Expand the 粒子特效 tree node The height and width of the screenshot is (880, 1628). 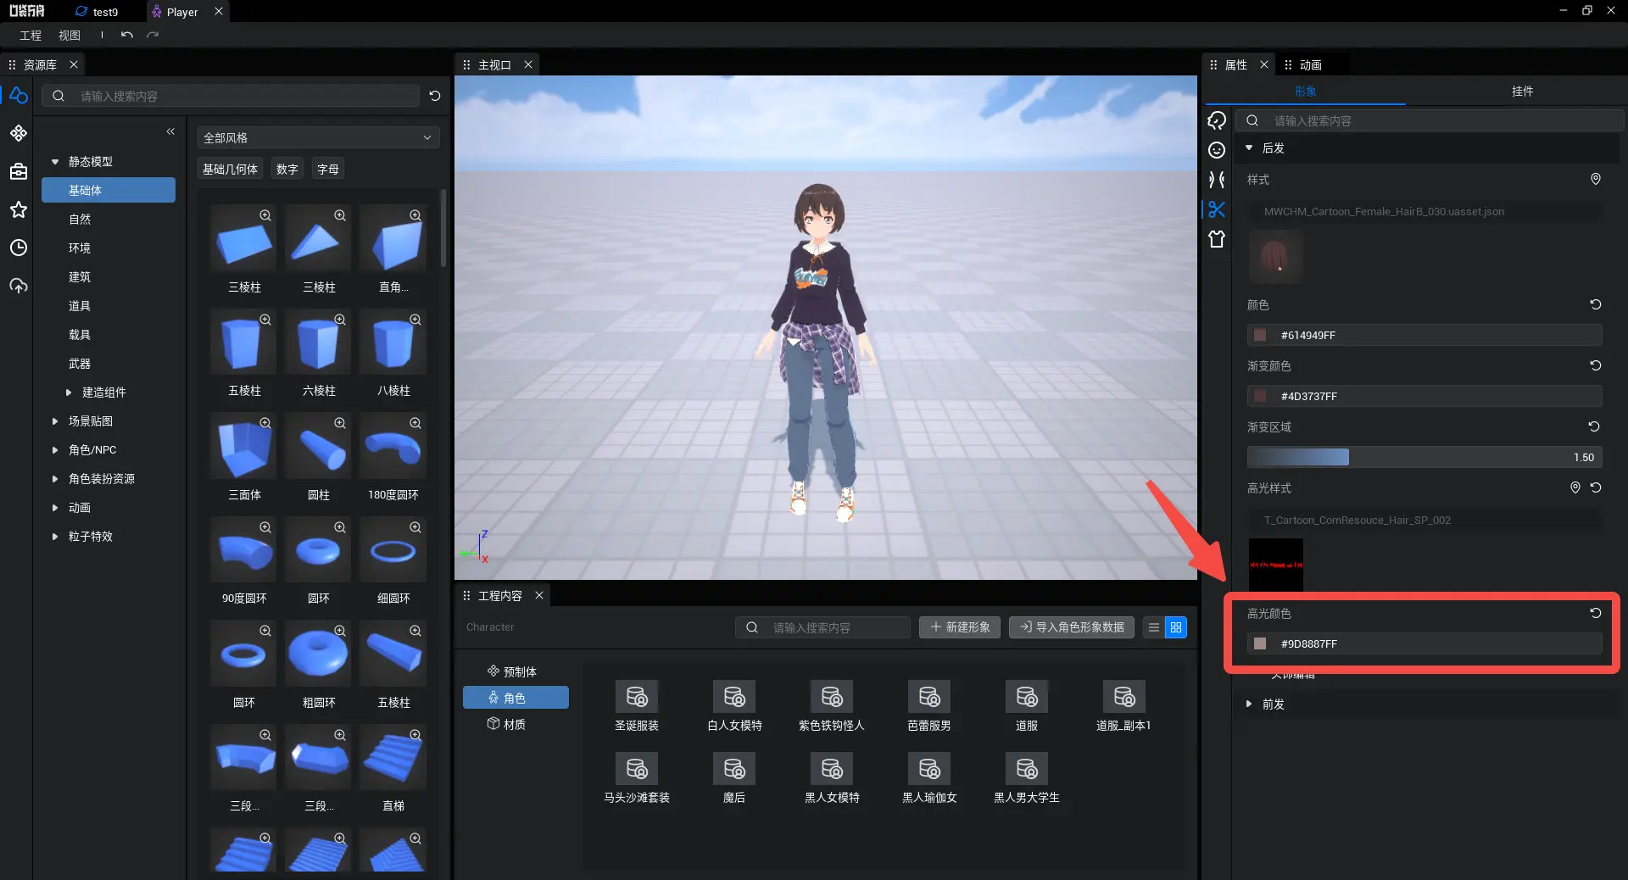(55, 536)
